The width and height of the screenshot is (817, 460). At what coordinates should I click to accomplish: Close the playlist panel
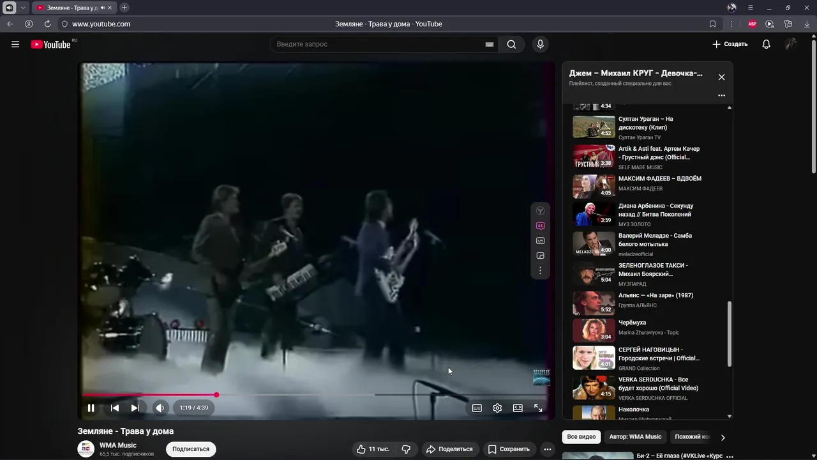pos(721,77)
